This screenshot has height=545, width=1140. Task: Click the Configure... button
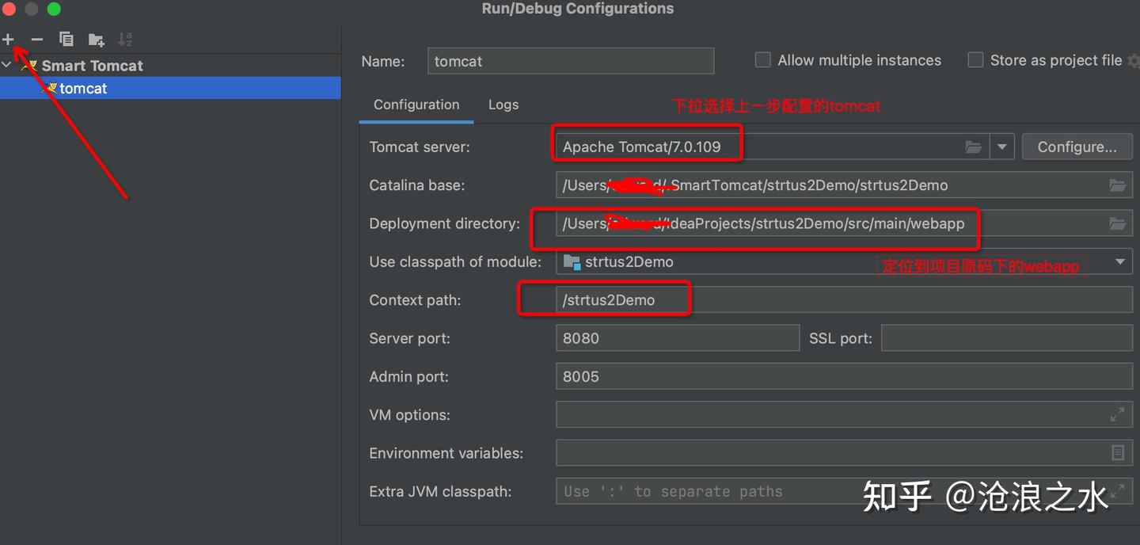click(1077, 147)
